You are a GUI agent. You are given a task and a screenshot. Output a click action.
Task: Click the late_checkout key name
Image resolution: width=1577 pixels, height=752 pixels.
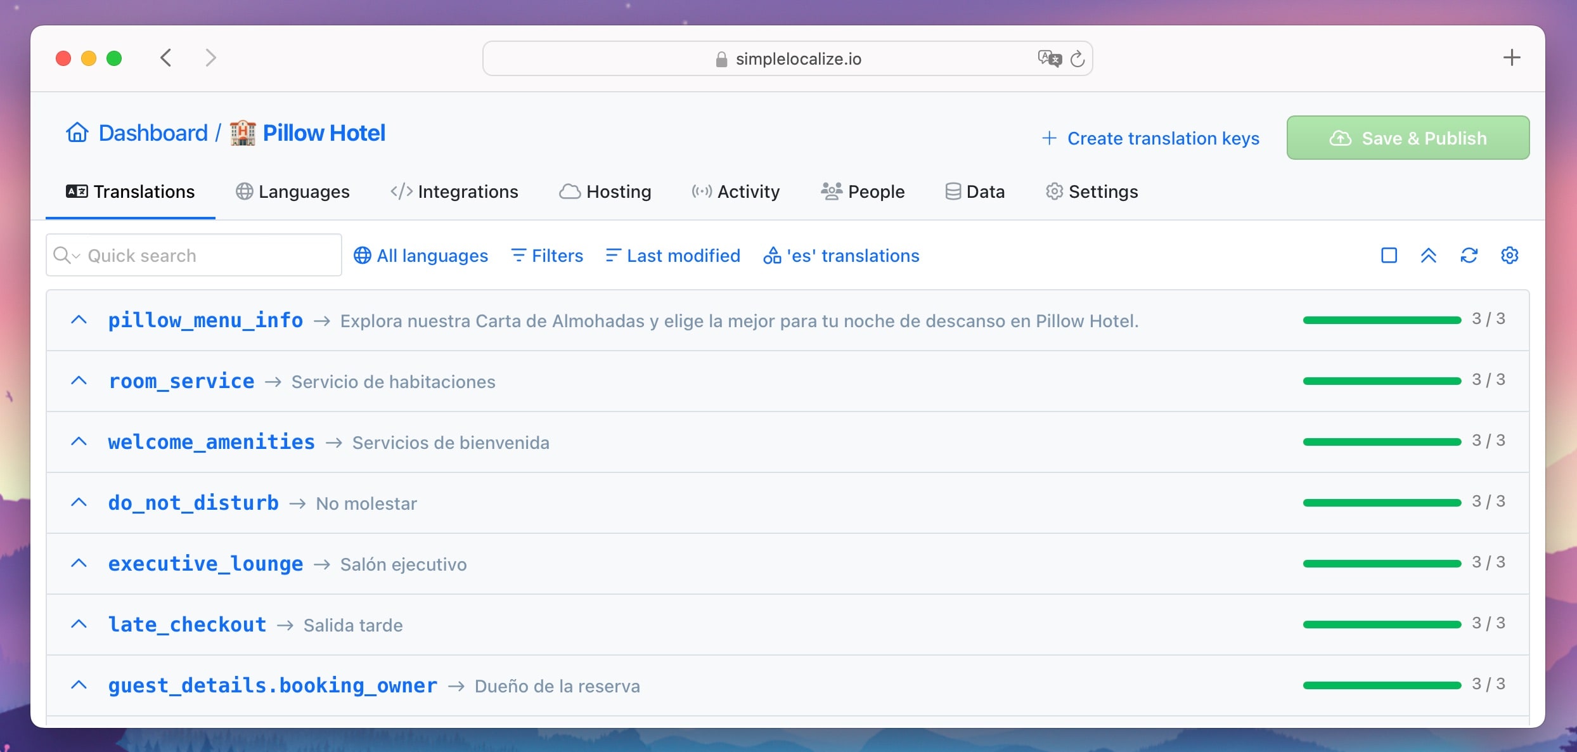pyautogui.click(x=187, y=625)
